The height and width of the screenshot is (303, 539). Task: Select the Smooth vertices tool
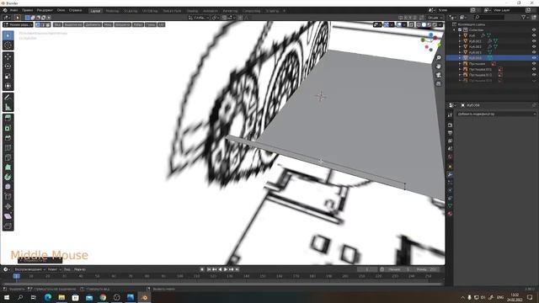pos(8,187)
